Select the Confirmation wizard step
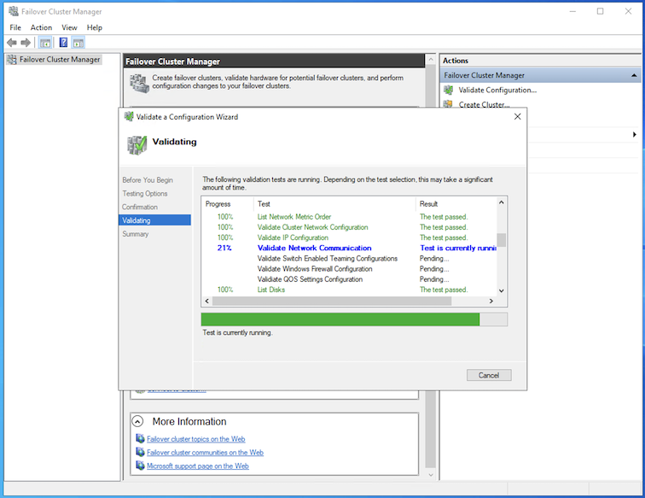The width and height of the screenshot is (645, 498). point(139,207)
